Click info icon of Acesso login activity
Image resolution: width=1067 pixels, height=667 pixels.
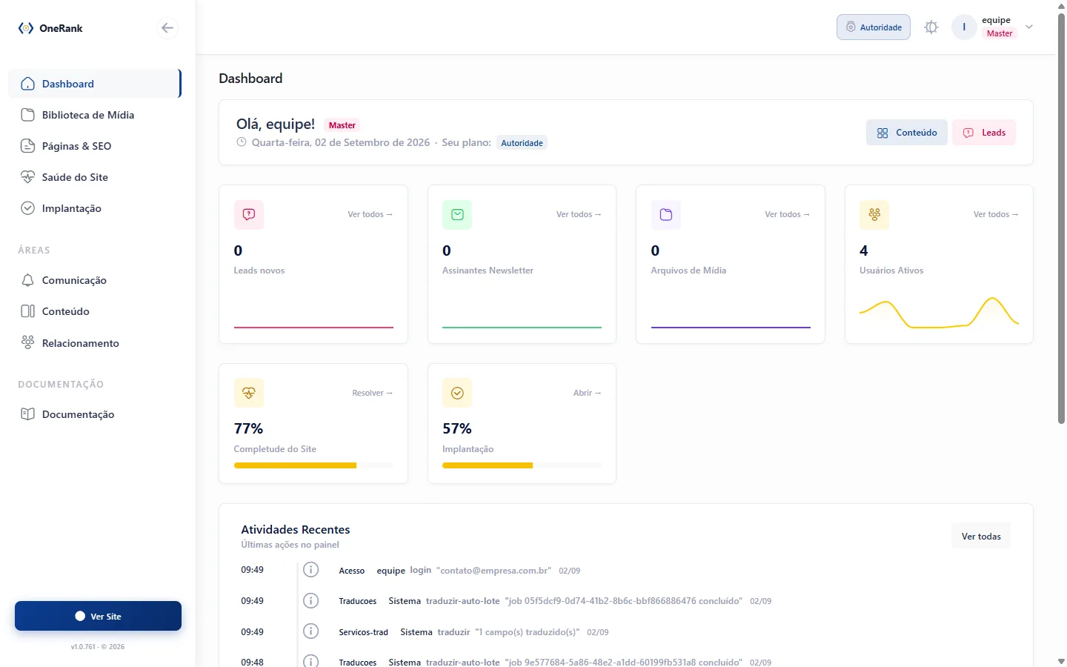311,570
